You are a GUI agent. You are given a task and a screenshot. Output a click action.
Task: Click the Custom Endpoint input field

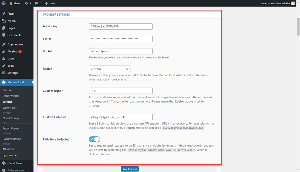point(121,117)
